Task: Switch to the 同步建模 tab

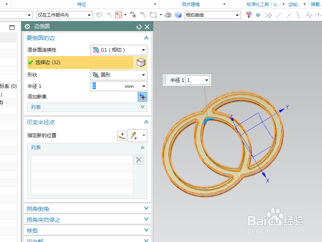Action: [x=192, y=4]
